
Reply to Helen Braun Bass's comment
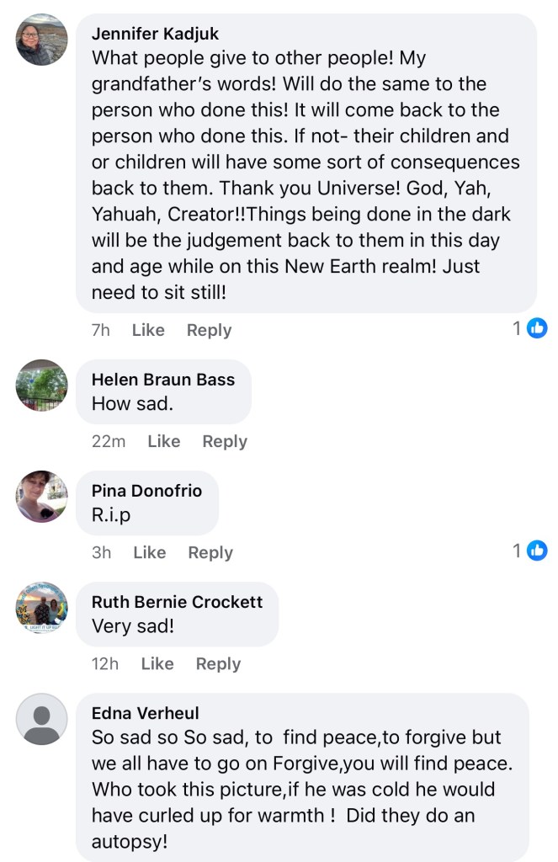[x=225, y=441]
